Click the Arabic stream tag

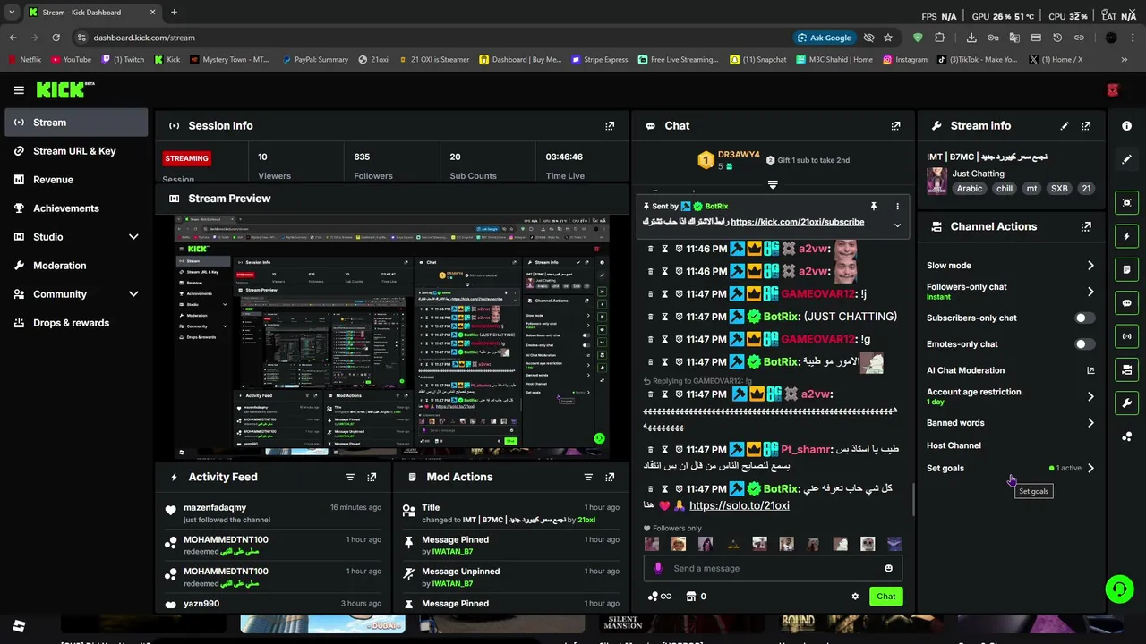[x=970, y=190]
